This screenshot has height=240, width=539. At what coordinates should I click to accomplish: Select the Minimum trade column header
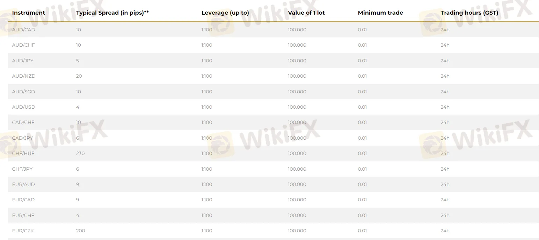point(380,13)
